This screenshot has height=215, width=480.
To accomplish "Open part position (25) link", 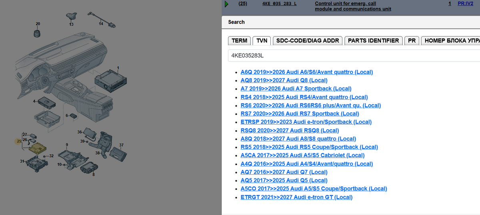I will (x=242, y=3).
